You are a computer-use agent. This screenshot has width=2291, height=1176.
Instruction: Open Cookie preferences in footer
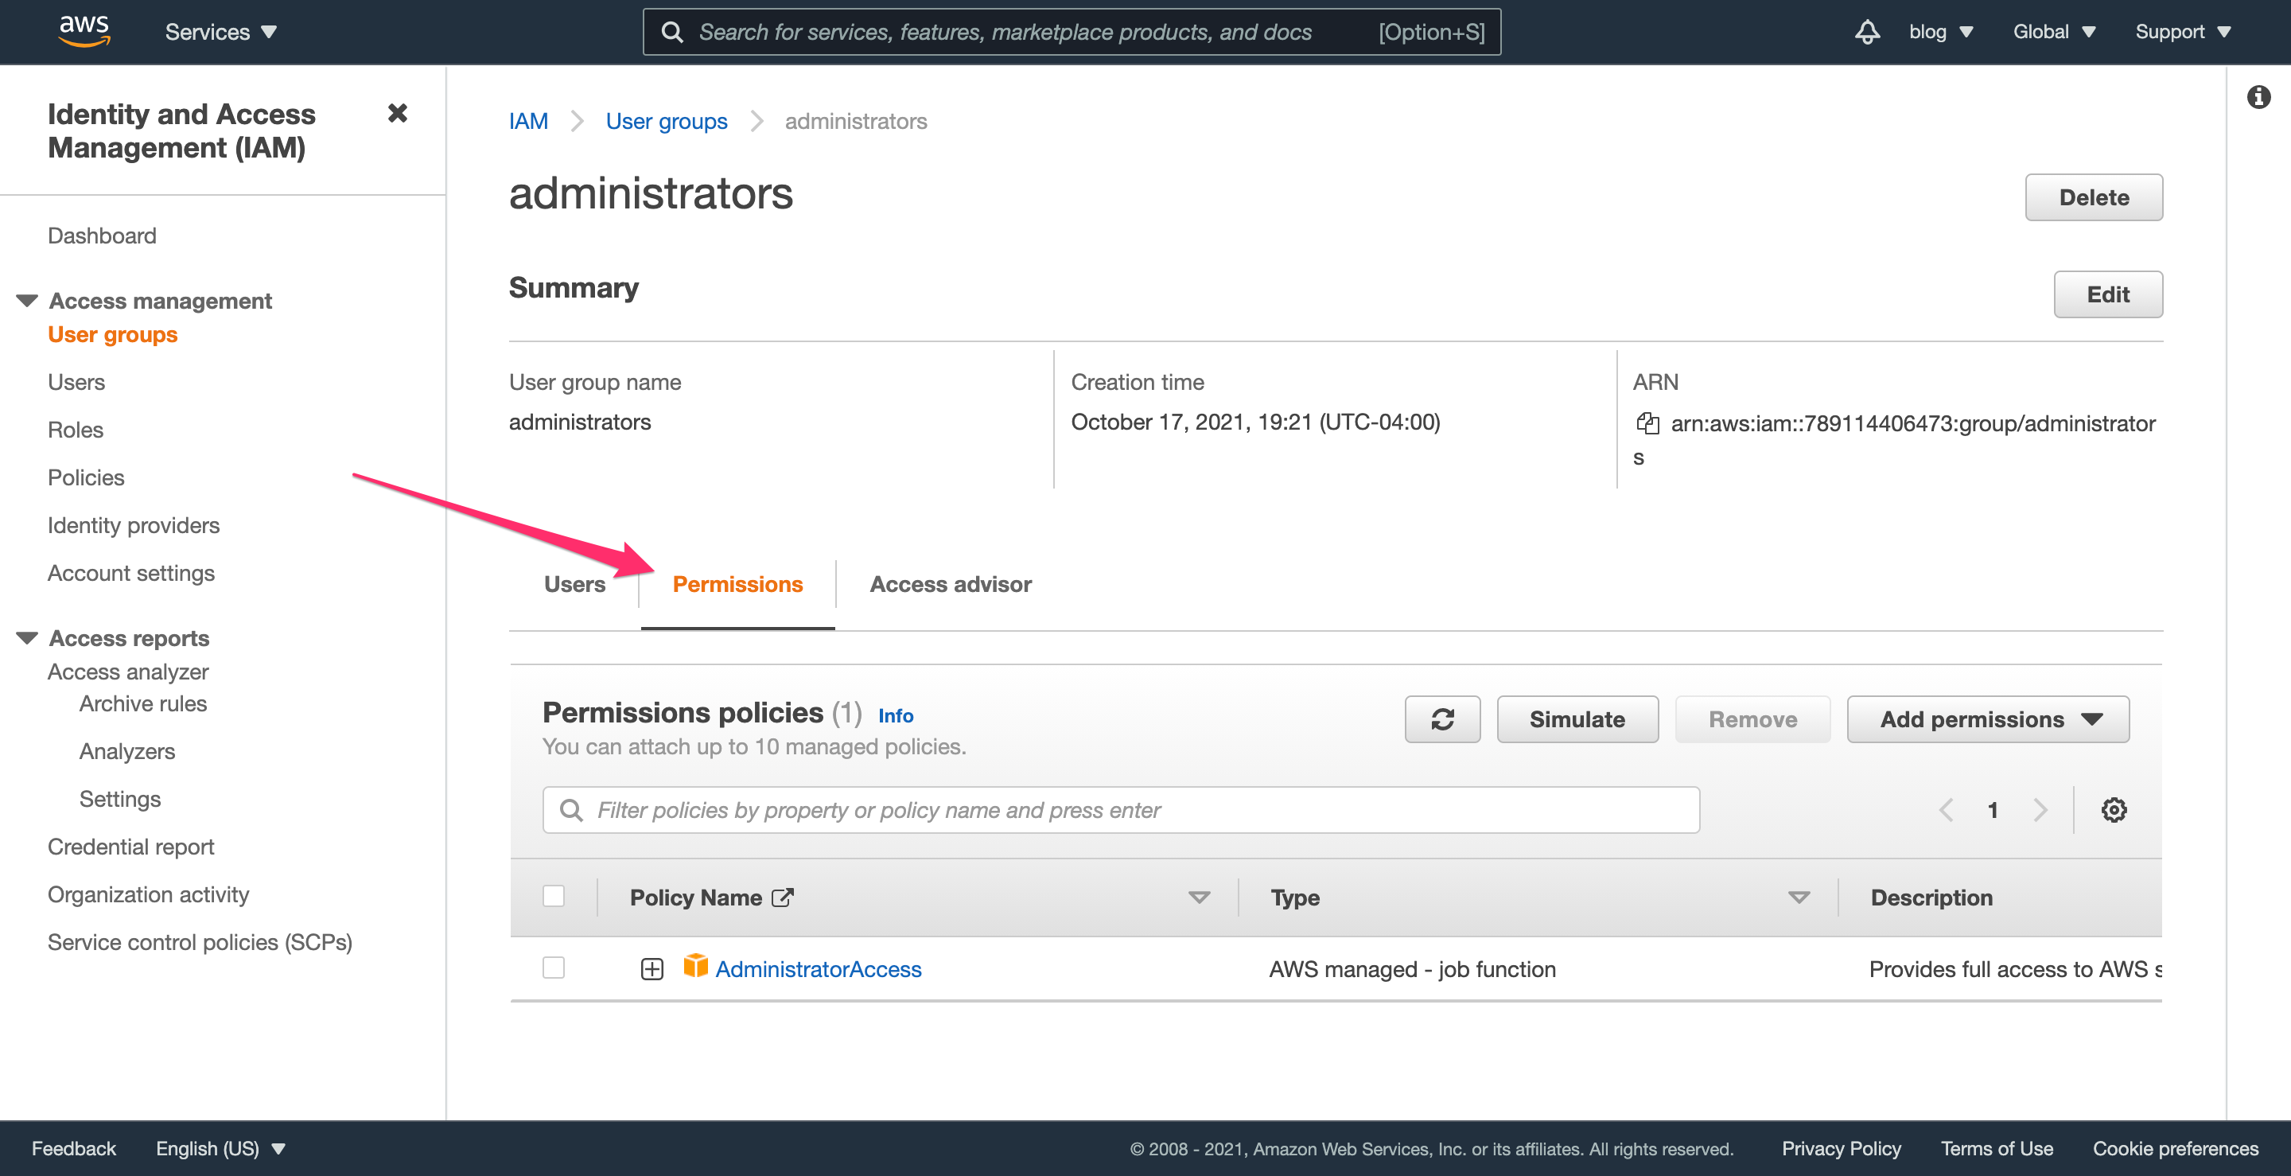2176,1148
